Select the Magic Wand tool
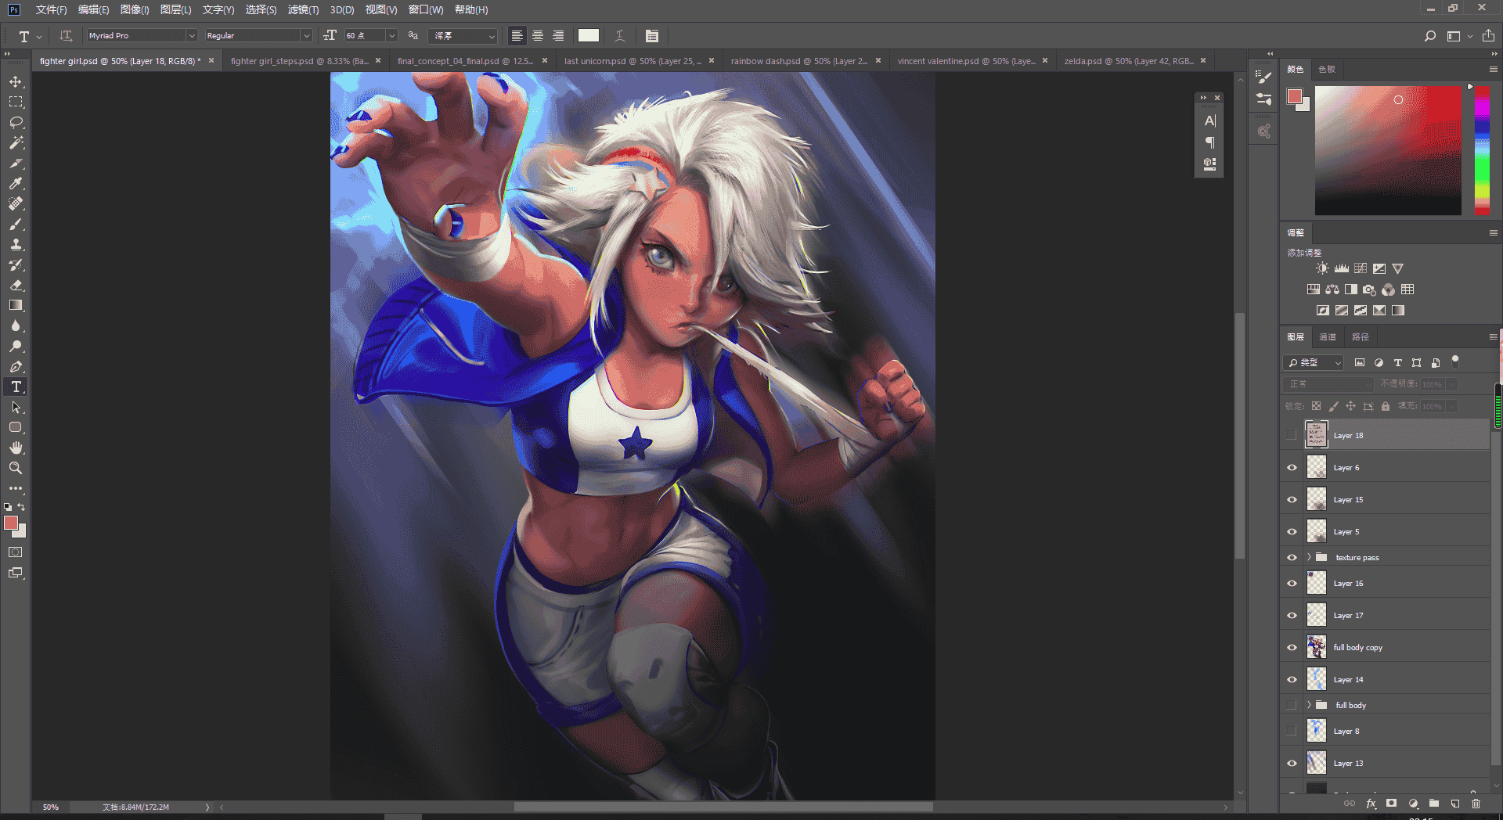1503x820 pixels. coord(16,143)
